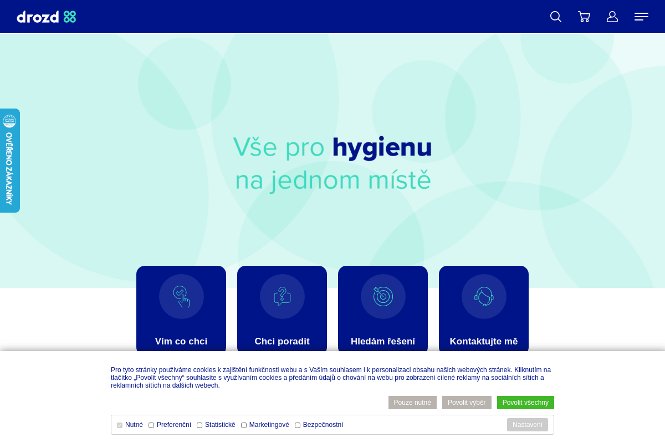Click the Povolit všechny button
Image resolution: width=665 pixels, height=443 pixels.
(x=525, y=403)
